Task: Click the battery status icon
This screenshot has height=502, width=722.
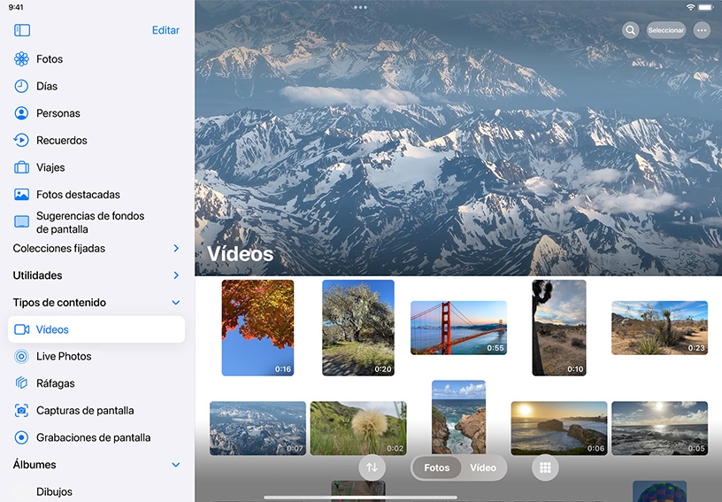Action: [x=706, y=7]
